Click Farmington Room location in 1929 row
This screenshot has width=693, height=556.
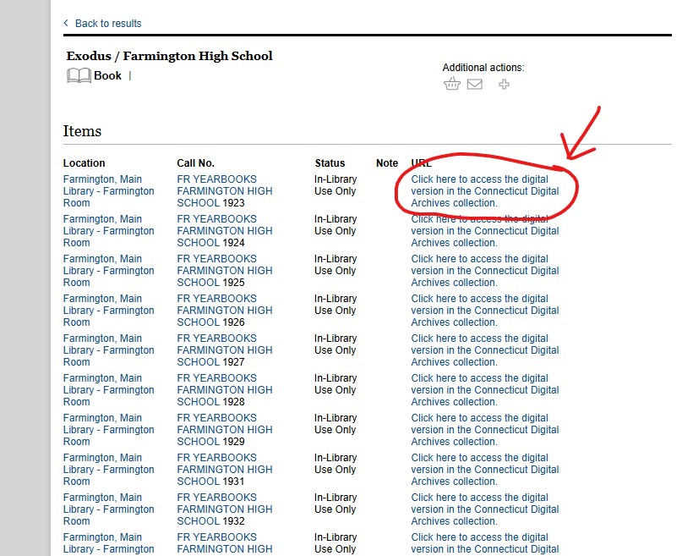(x=109, y=430)
